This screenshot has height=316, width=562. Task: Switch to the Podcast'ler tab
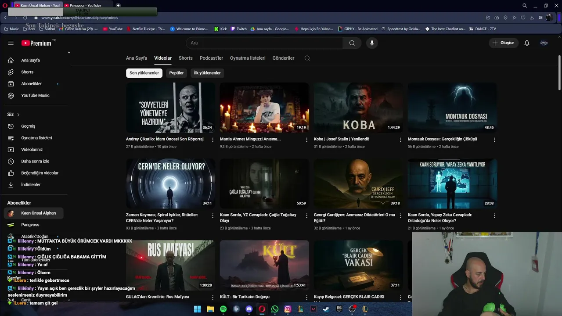[211, 58]
